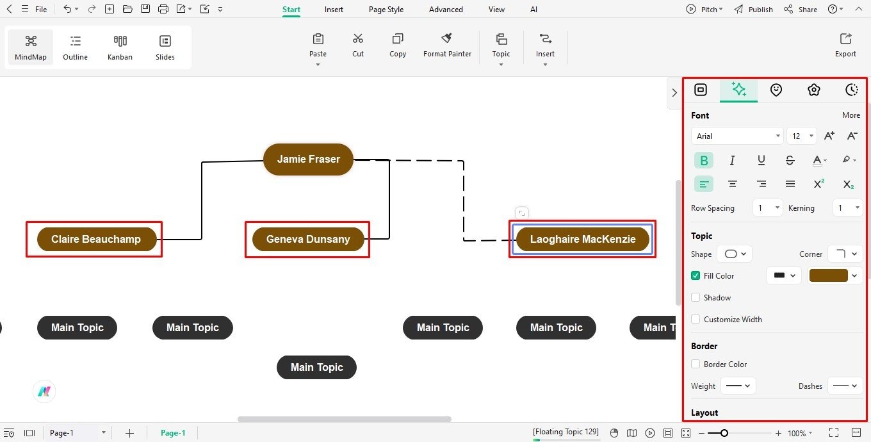Open the Arial font family dropdown
This screenshot has width=871, height=442.
click(737, 136)
